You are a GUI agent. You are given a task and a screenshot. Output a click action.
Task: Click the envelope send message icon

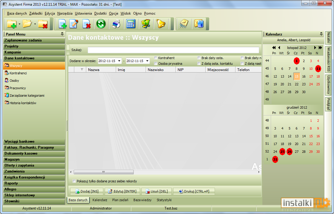coord(184,24)
